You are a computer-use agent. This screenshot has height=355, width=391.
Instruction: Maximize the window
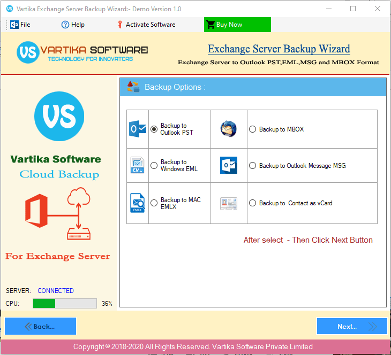[353, 9]
